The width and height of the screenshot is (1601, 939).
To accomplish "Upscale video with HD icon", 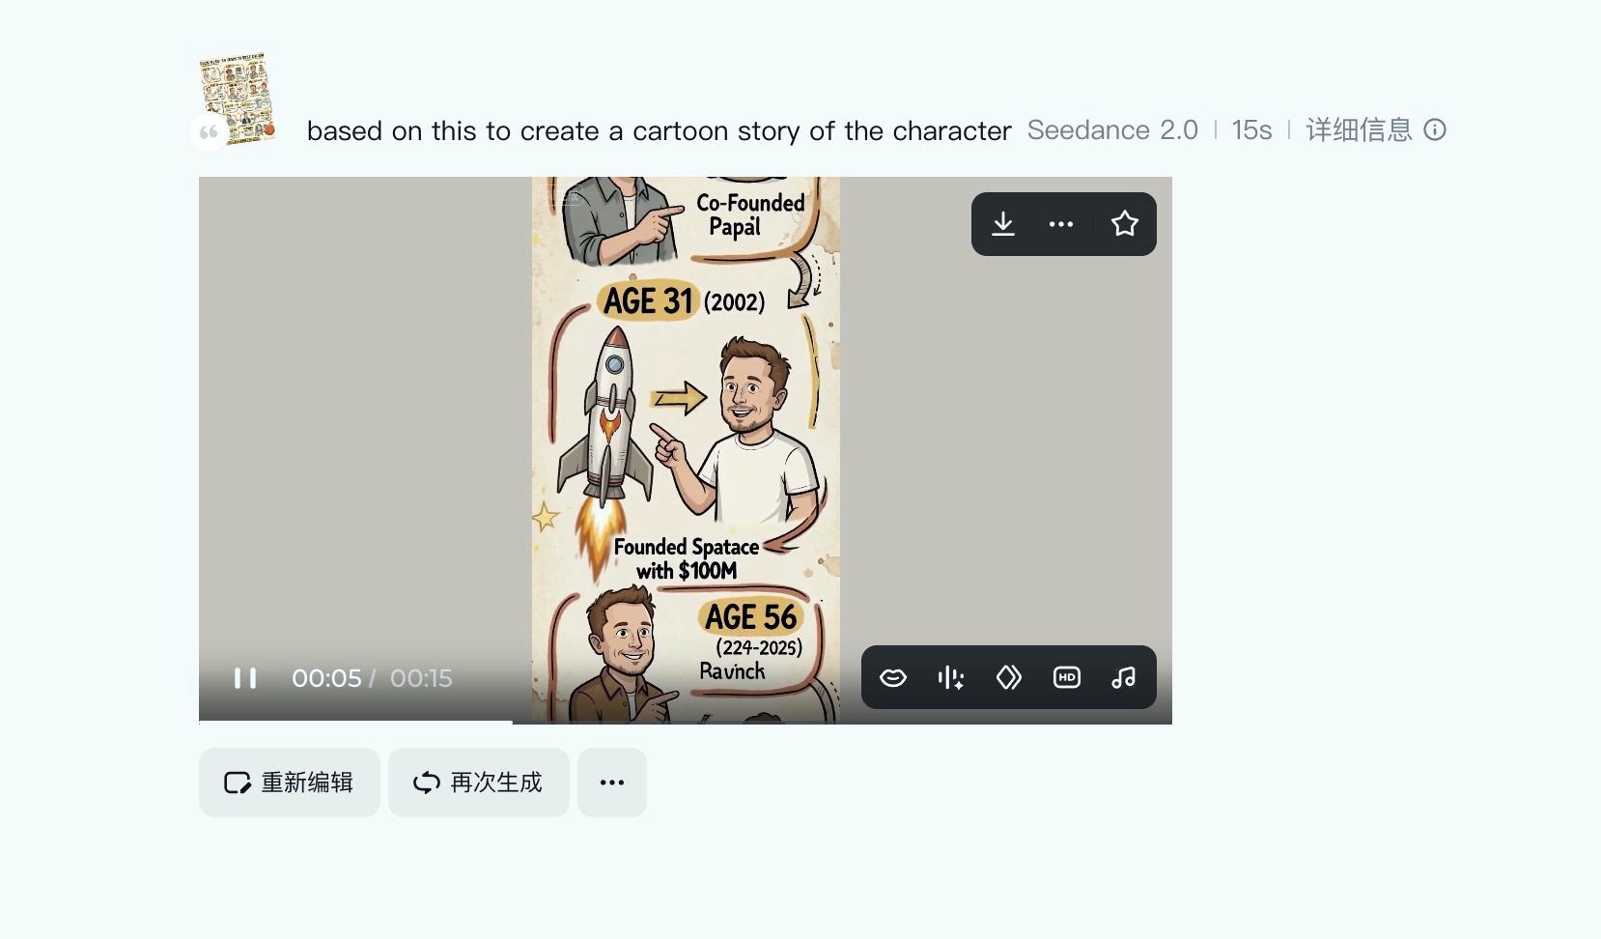I will [1067, 677].
